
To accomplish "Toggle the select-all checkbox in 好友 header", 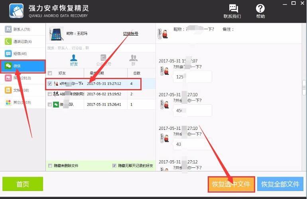I will pyautogui.click(x=50, y=73).
